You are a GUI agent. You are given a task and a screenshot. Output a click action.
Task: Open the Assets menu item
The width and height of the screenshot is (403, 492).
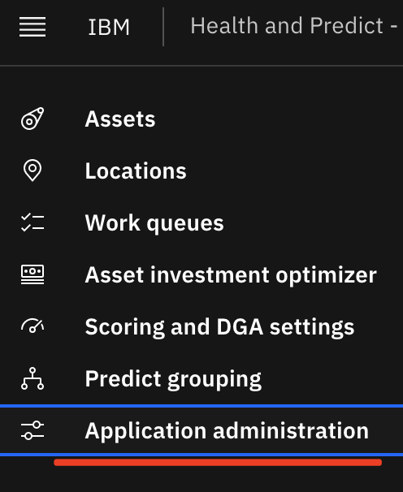click(120, 119)
